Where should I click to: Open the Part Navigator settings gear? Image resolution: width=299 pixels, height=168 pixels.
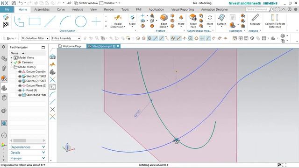[3, 47]
